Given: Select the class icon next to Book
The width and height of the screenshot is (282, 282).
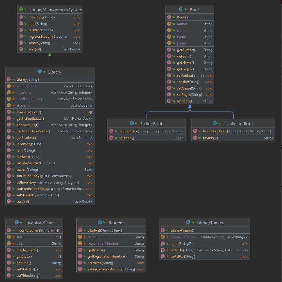Looking at the screenshot, I should [181, 9].
